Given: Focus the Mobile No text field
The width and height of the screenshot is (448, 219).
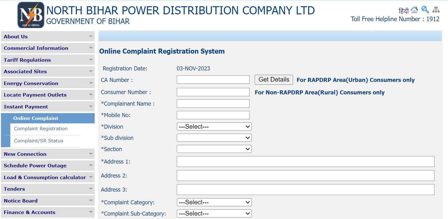Looking at the screenshot, I should pos(213,115).
